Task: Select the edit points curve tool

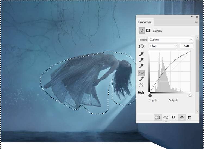Action: click(141, 73)
